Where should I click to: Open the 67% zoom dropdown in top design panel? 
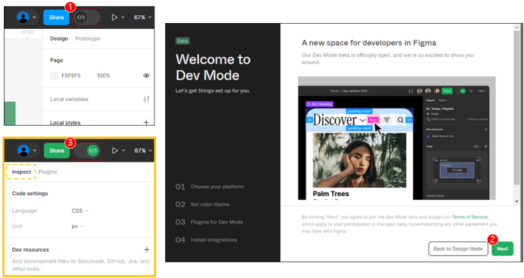[x=143, y=17]
